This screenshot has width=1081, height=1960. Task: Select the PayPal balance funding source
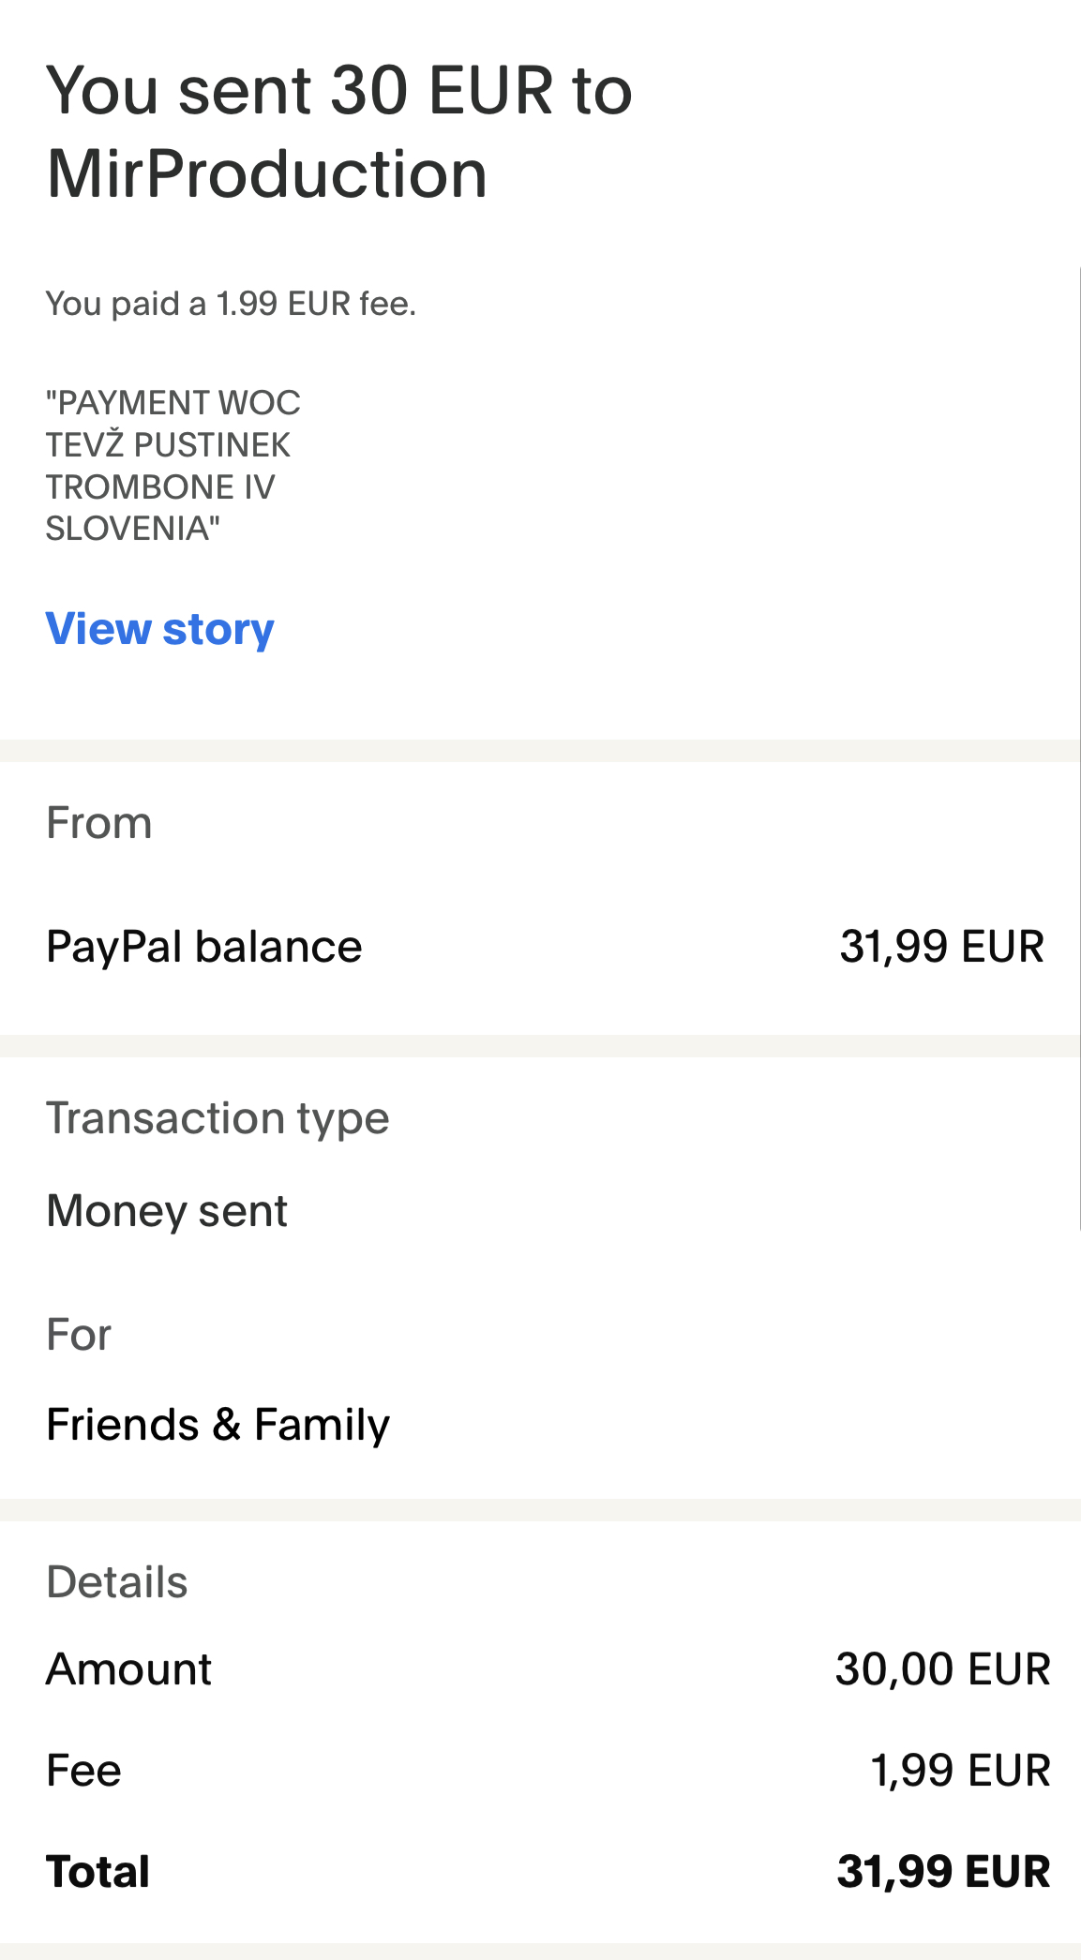[203, 947]
